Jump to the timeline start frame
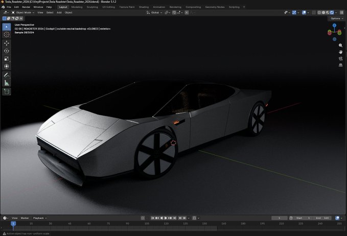 click(x=152, y=218)
